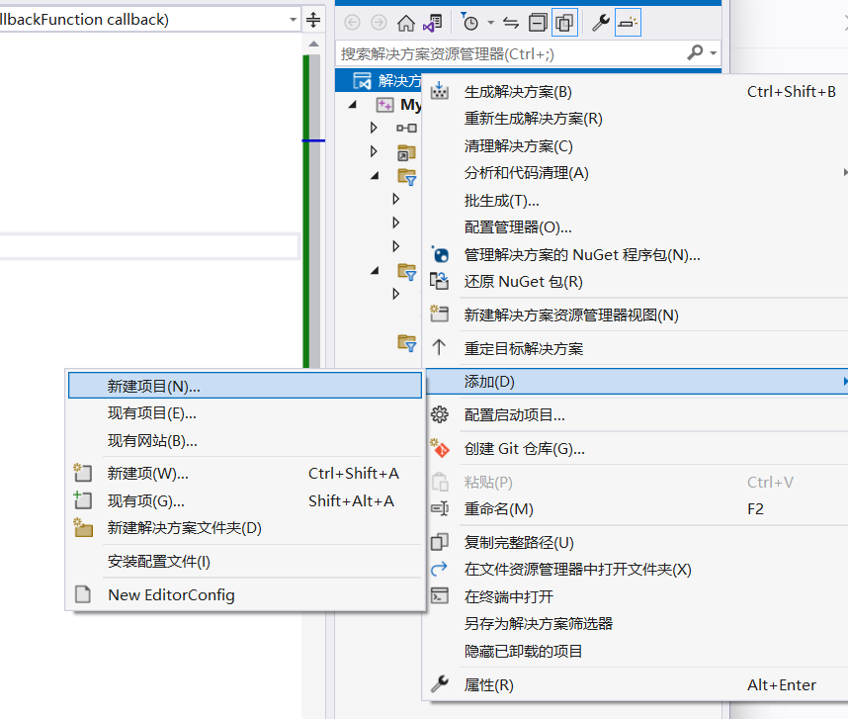This screenshot has width=848, height=719.
Task: Click the editor scrollbar up arrow
Action: 313,44
